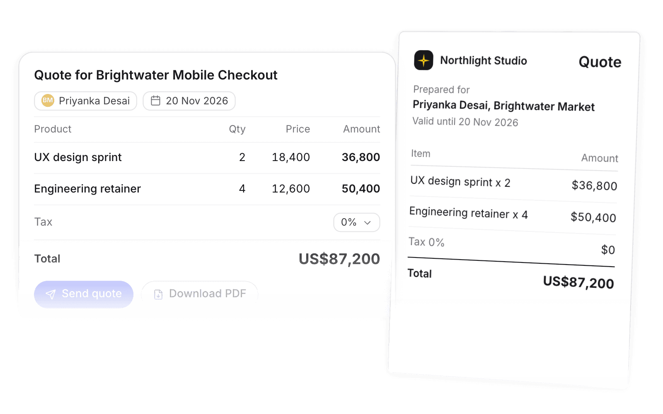Edit the 12,600 price field
Viewport: 663px width, 414px height.
[x=291, y=189]
